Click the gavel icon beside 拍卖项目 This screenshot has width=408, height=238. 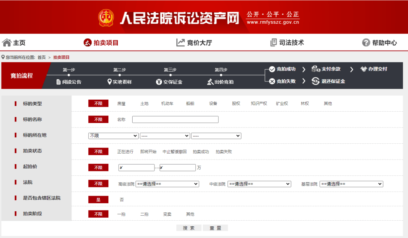tap(87, 42)
